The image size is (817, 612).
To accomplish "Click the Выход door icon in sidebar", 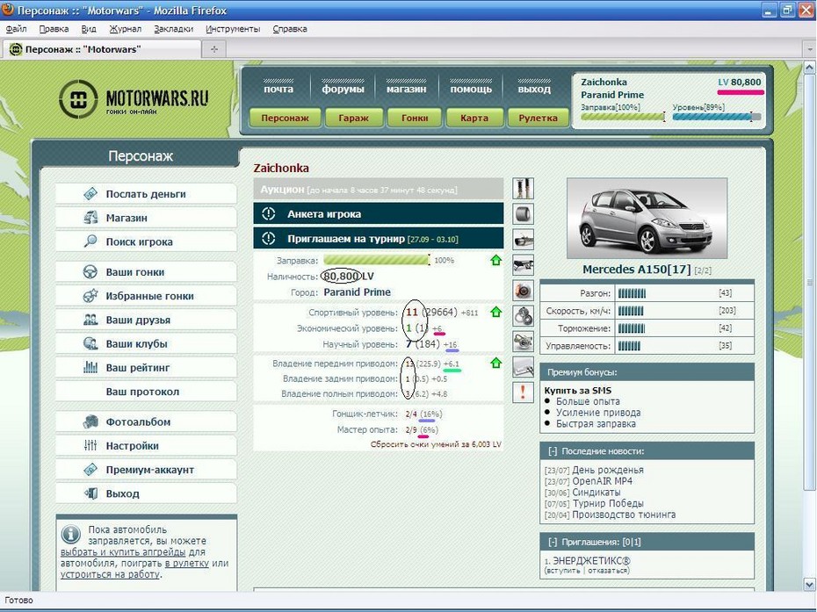I will [x=90, y=493].
